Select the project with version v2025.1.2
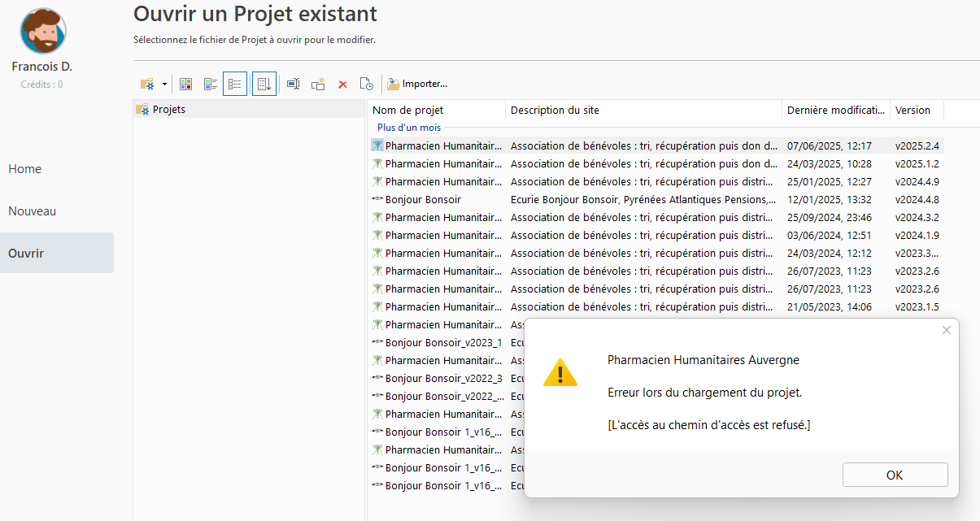 coord(657,164)
